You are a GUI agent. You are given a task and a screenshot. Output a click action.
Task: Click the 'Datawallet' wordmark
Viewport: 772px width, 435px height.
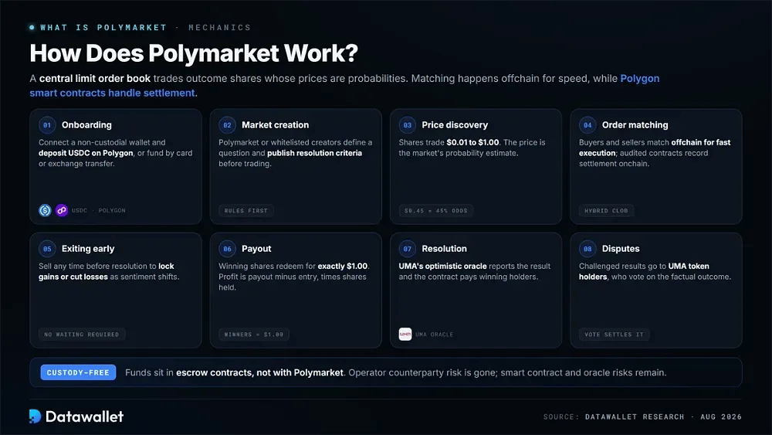pyautogui.click(x=85, y=416)
